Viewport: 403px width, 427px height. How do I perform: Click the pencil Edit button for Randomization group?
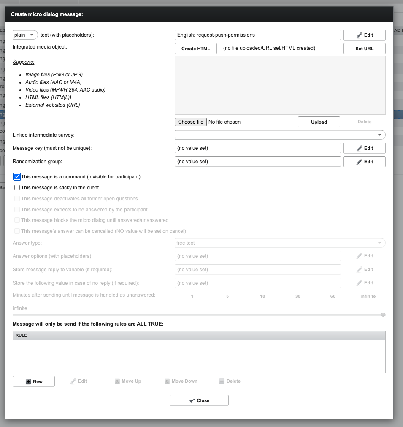tap(364, 162)
